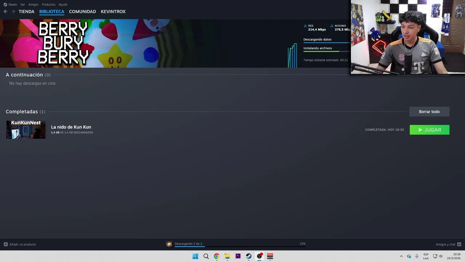465x262 pixels.
Task: Click the 'COMPLETADA: HOY 19:33' status text
Action: pos(384,130)
